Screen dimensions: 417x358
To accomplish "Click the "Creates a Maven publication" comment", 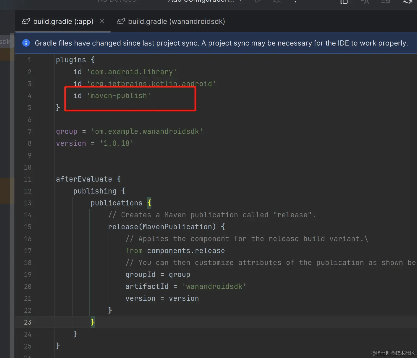I will [x=212, y=215].
